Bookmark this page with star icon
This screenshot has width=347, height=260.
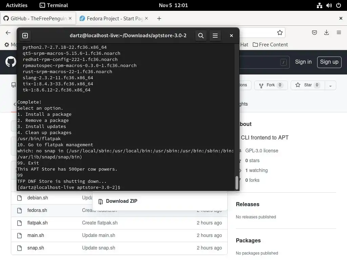pyautogui.click(x=280, y=33)
